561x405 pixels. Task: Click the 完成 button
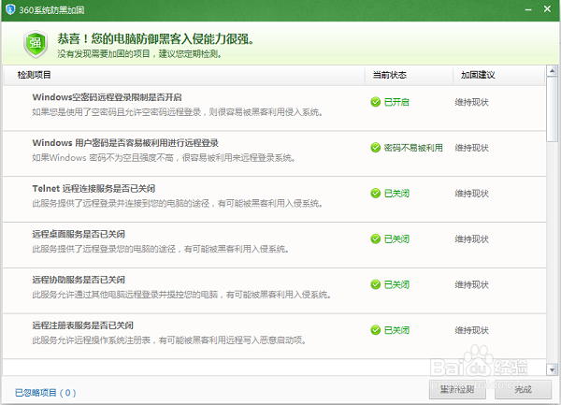[x=523, y=389]
